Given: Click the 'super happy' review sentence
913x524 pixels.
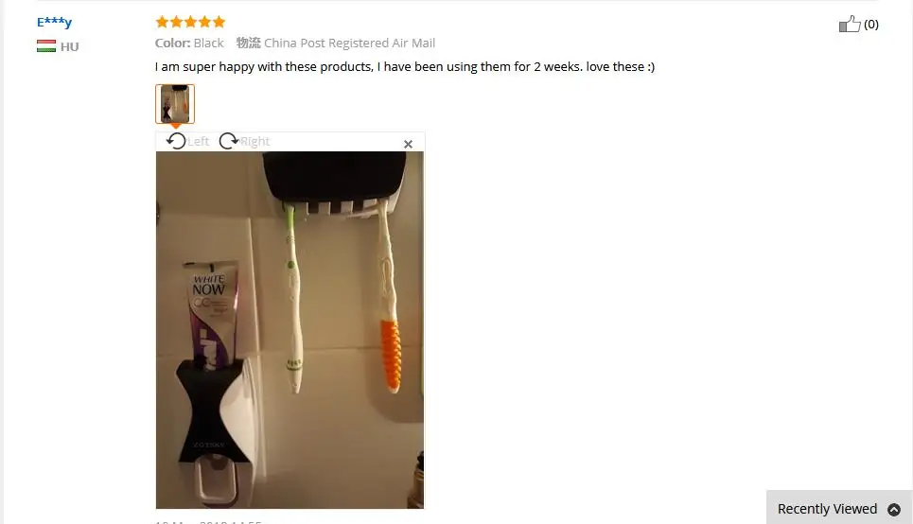Looking at the screenshot, I should (x=405, y=67).
